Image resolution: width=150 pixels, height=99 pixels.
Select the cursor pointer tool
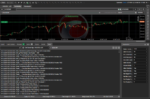tap(148, 7)
